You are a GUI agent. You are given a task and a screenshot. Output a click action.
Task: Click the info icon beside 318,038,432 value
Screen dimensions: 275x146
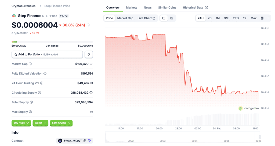[x=91, y=93]
